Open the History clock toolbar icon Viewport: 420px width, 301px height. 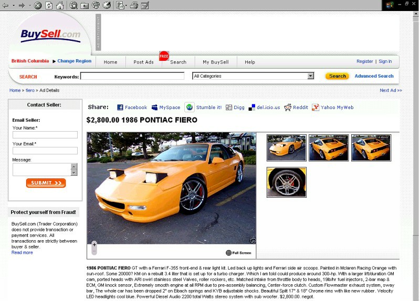coord(107,5)
